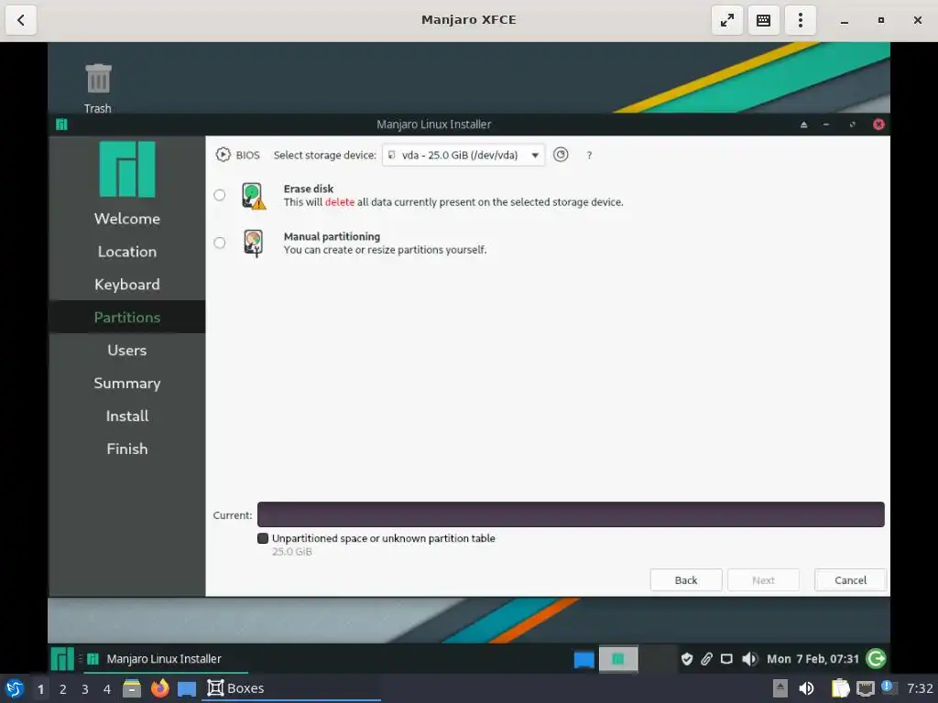
Task: Select the Partitions step in sidebar
Action: (126, 317)
